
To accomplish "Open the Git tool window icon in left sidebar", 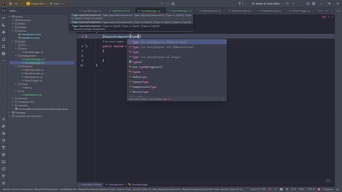I will pos(4,176).
